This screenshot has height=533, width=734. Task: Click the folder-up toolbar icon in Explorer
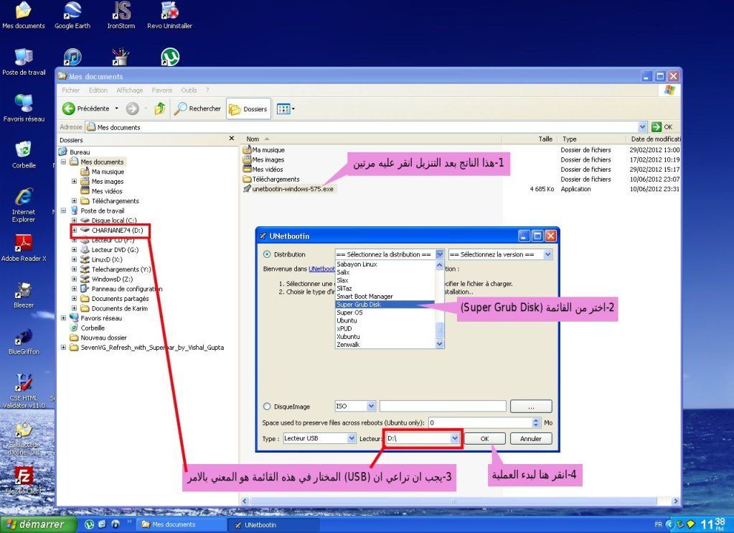point(159,108)
